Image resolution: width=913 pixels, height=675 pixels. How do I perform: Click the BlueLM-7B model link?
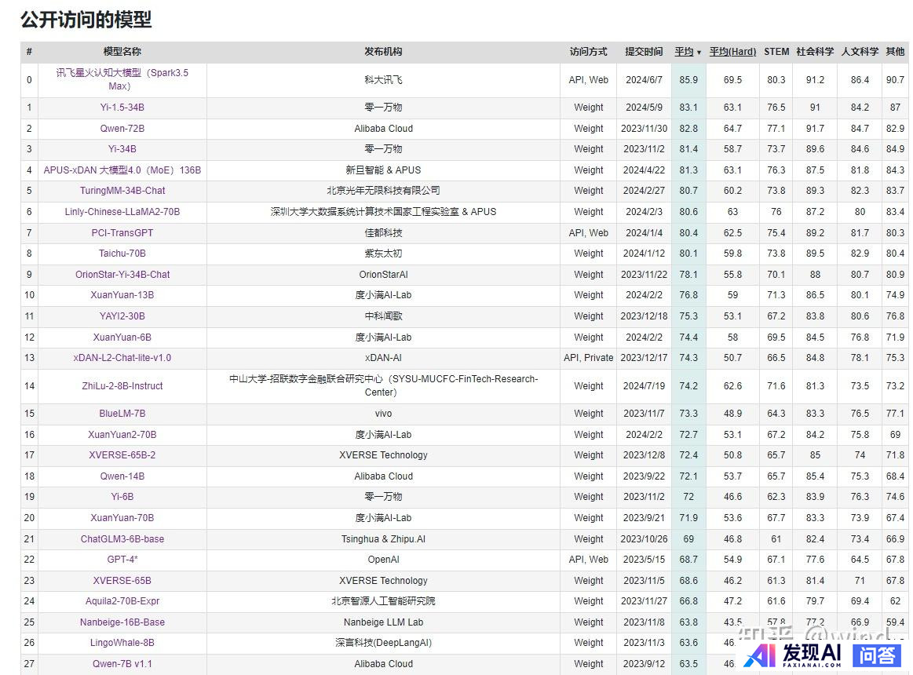pyautogui.click(x=122, y=414)
